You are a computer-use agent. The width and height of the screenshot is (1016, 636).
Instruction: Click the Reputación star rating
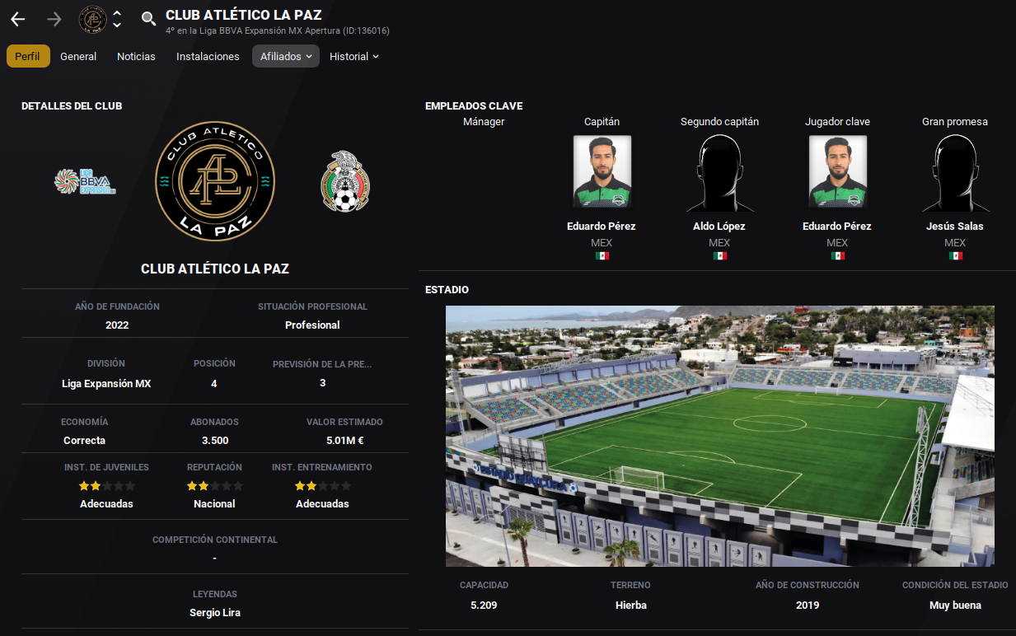click(x=214, y=486)
